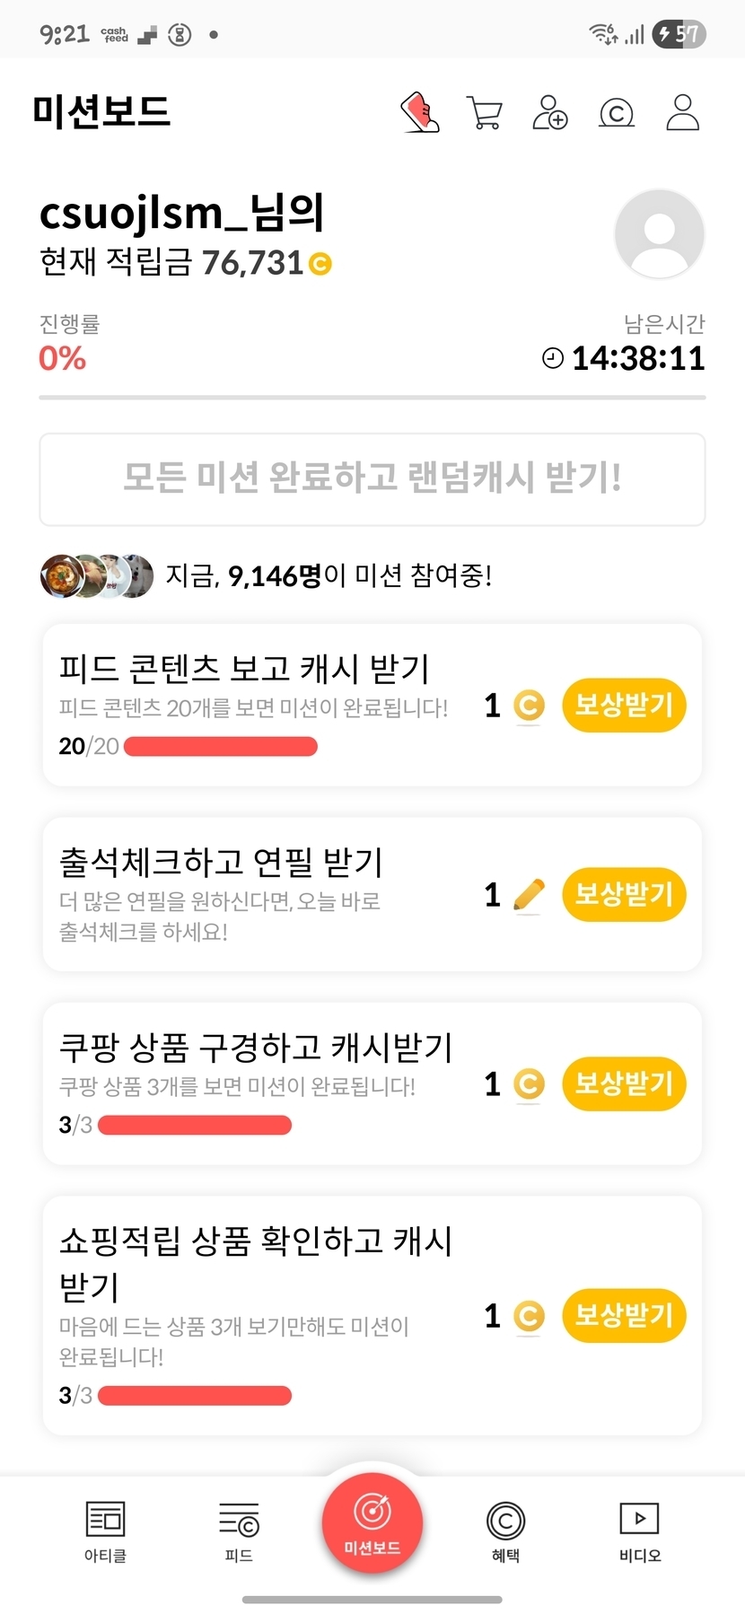Open the 아티클 tab
Image resolution: width=745 pixels, height=1614 pixels.
click(x=105, y=1531)
